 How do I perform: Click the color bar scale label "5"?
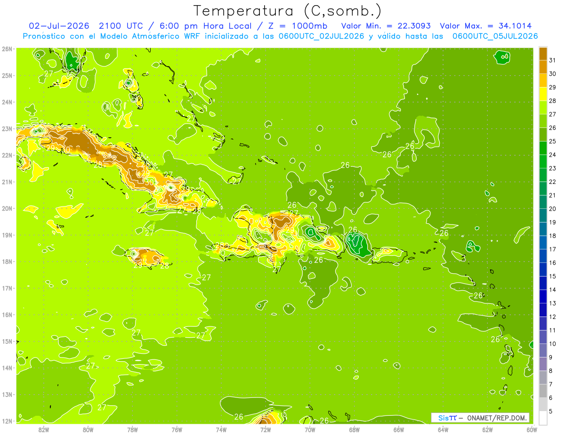coord(551,412)
